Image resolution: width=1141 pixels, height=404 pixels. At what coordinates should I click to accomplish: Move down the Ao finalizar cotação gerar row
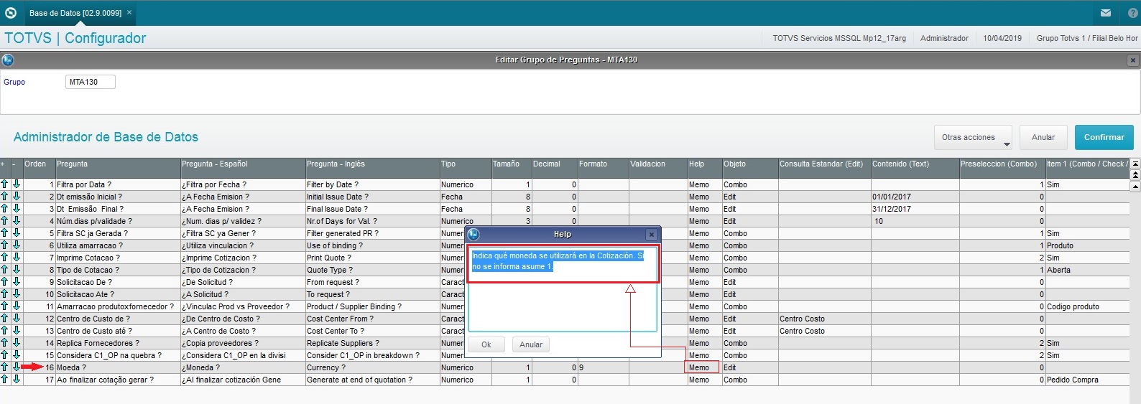click(x=17, y=380)
